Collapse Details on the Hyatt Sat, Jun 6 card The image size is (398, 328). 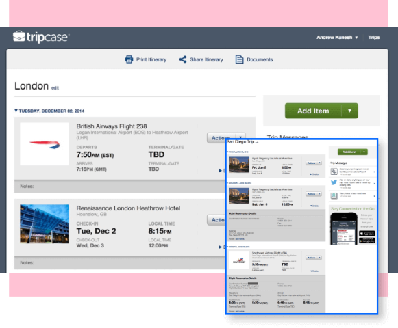314,206
